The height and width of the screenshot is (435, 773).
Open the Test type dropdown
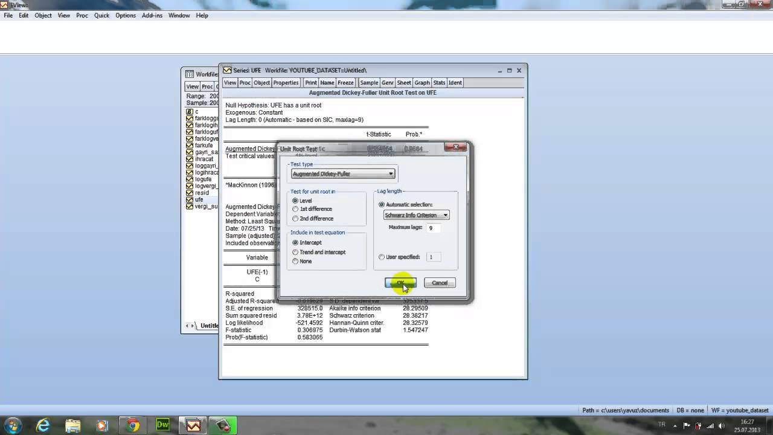tap(343, 174)
